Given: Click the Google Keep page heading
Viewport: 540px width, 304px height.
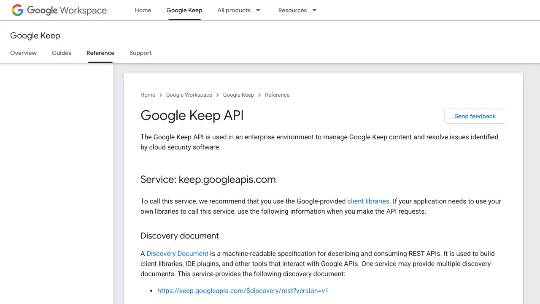Looking at the screenshot, I should [35, 36].
